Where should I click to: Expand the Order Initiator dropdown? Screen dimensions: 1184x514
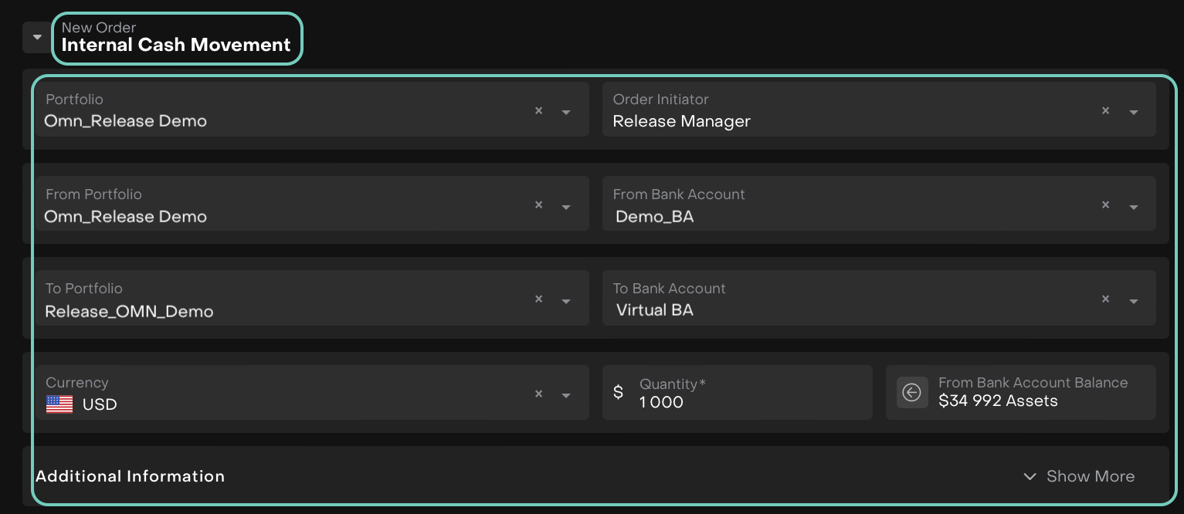coord(1133,112)
